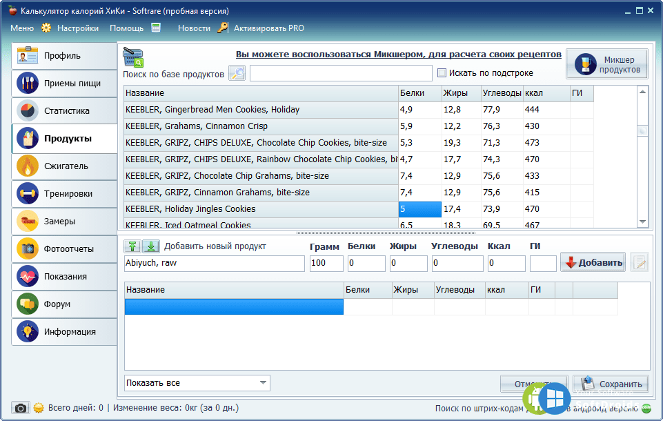Click the highlighted protein cell value 5
Image resolution: width=663 pixels, height=421 pixels.
[x=420, y=209]
